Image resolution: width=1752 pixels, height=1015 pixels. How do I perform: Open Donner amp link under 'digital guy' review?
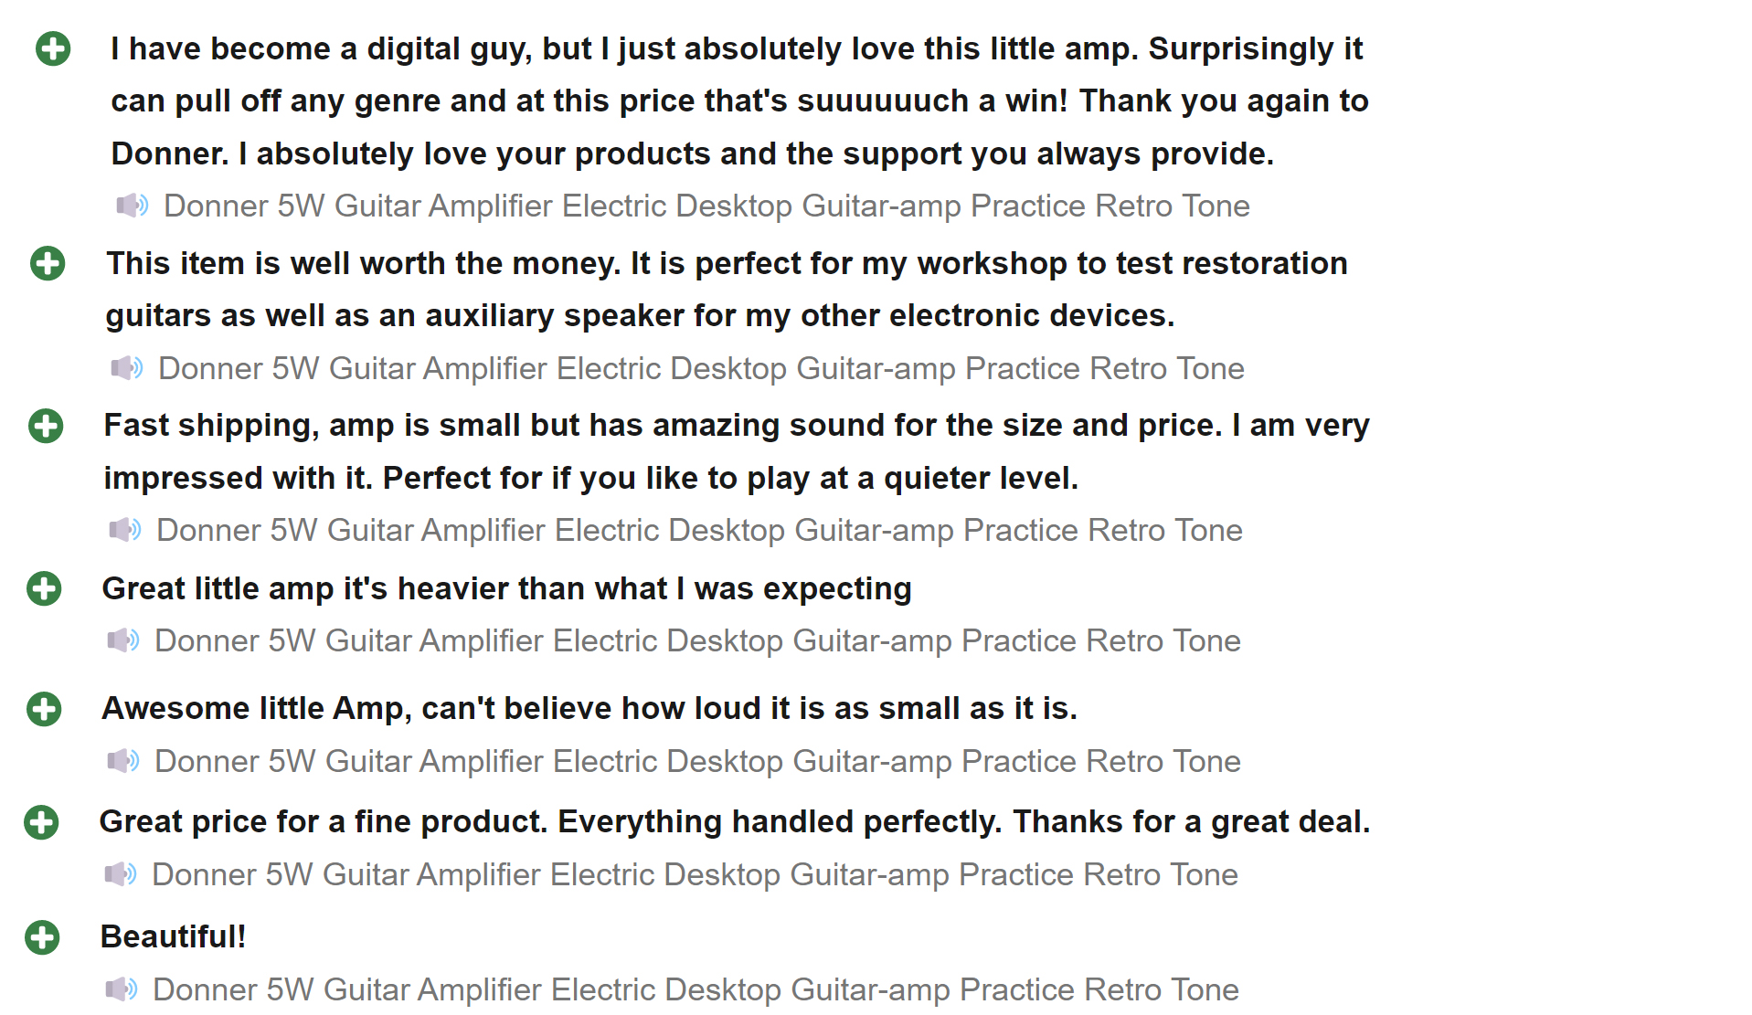[706, 206]
